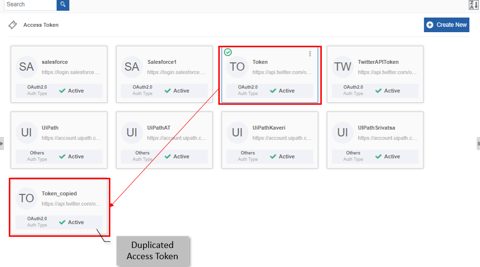The image size is (480, 267).
Task: Click Active status on Token_copied card
Action: click(71, 222)
